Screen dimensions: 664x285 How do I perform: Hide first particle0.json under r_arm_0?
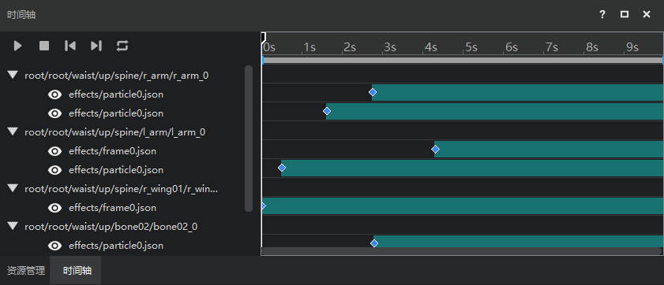tap(55, 94)
